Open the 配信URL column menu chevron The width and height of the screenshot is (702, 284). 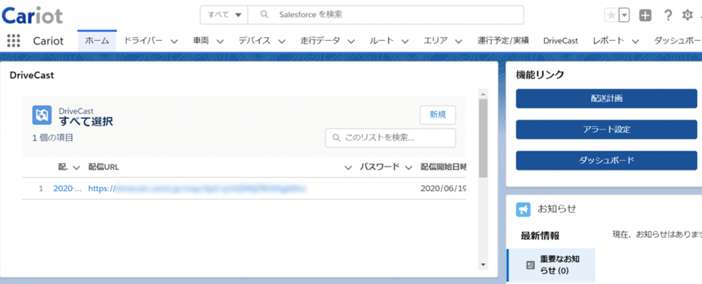point(348,168)
